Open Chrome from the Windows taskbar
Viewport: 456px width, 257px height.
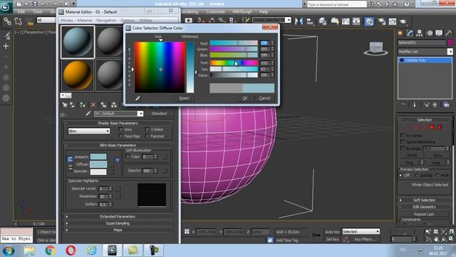click(50, 251)
